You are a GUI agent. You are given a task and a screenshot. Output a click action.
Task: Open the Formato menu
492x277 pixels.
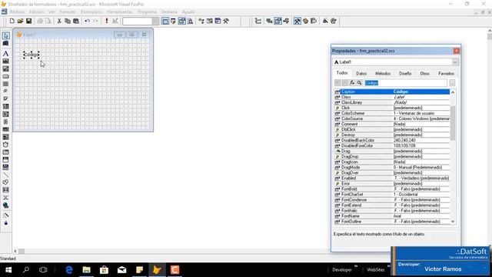tap(68, 12)
